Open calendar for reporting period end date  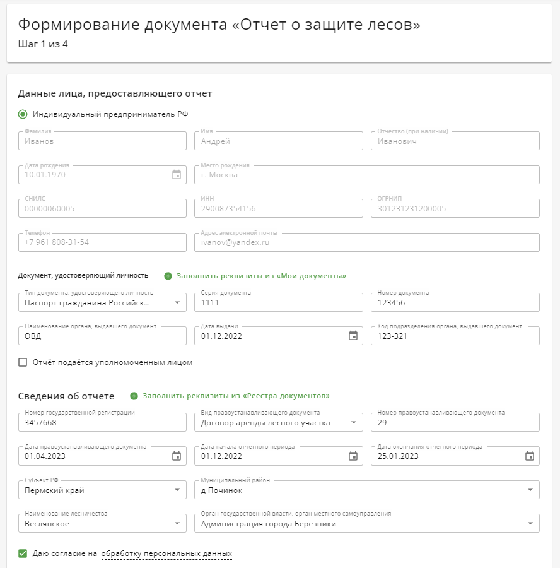[x=530, y=456]
